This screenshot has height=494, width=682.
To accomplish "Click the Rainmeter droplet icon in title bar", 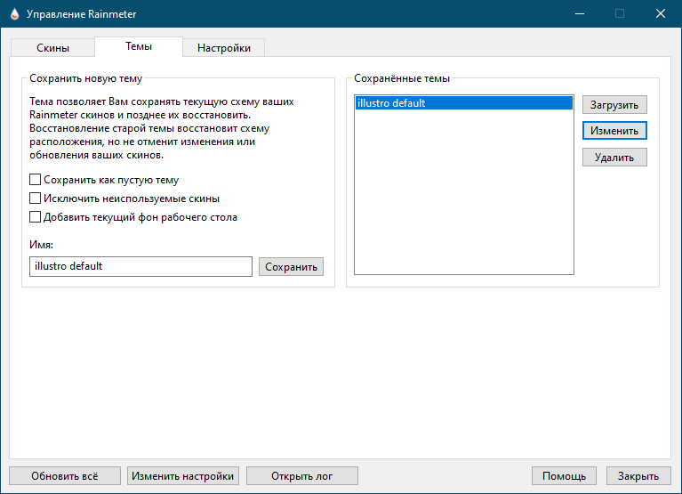I will click(14, 14).
